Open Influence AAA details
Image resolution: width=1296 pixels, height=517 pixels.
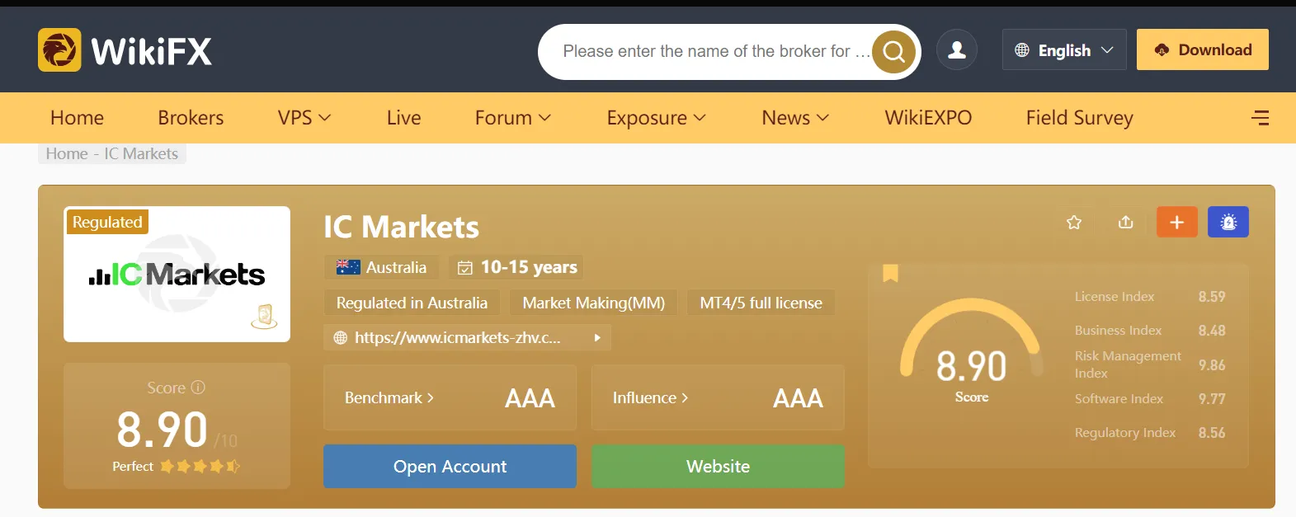pos(718,397)
